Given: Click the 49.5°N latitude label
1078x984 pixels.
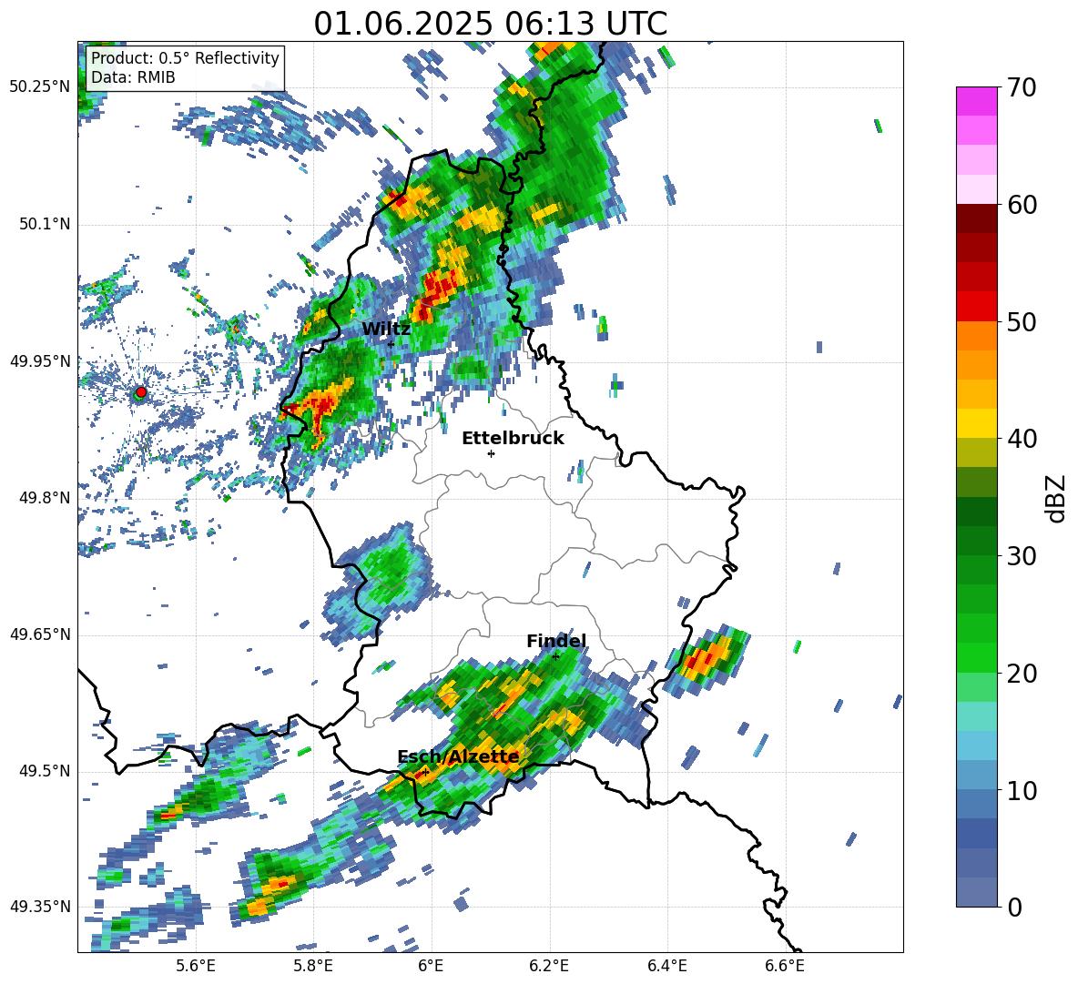Looking at the screenshot, I should click(44, 771).
